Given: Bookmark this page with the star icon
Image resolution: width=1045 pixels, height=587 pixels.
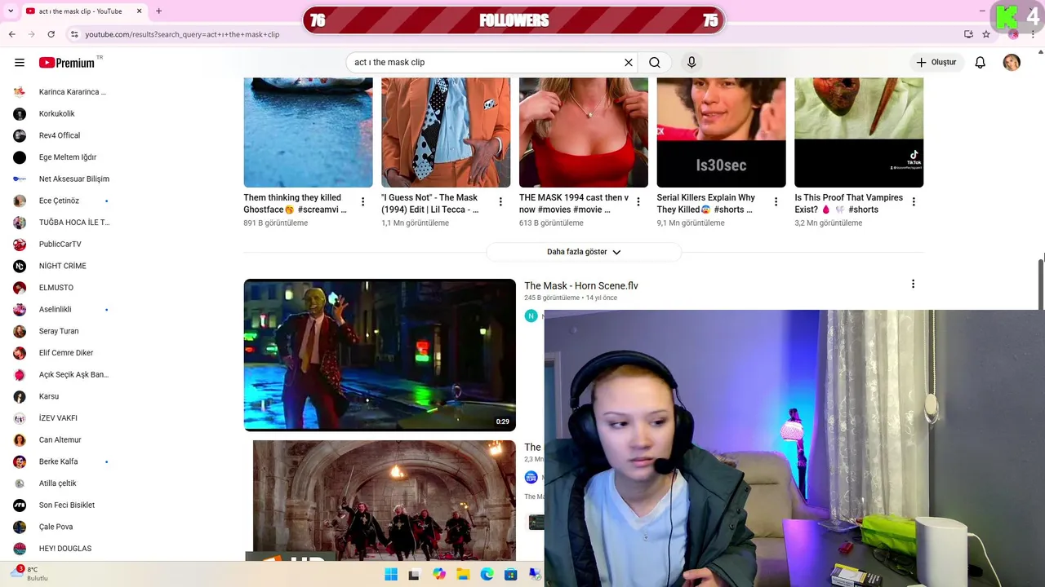Looking at the screenshot, I should pos(986,34).
